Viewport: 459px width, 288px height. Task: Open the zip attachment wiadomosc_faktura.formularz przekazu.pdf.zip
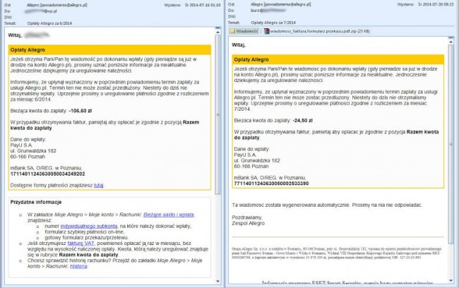[x=317, y=31]
